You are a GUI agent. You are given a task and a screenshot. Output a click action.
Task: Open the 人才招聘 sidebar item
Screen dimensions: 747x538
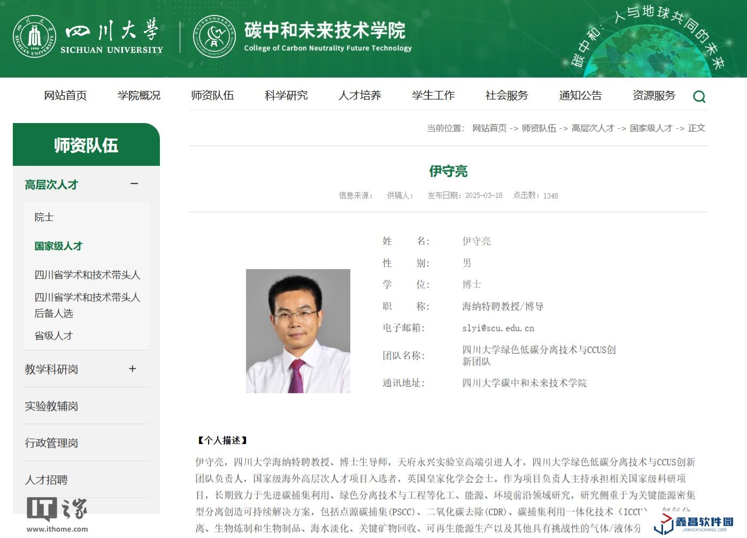[x=46, y=480]
